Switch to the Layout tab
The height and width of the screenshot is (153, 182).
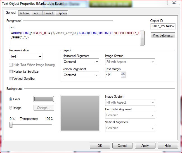pyautogui.click(x=49, y=13)
